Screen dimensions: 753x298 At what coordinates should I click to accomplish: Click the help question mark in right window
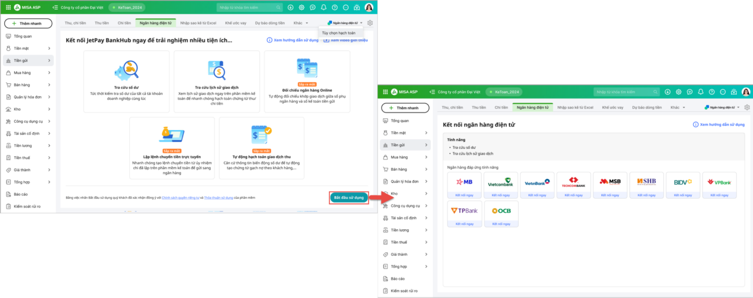click(x=712, y=92)
